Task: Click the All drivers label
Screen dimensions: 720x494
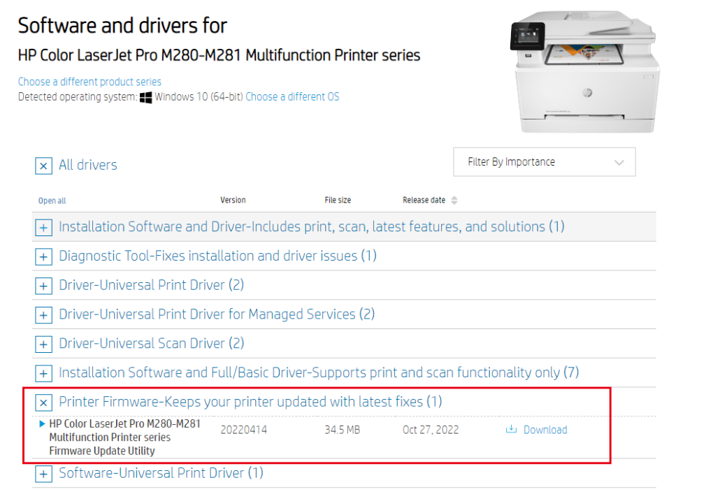Action: click(87, 165)
